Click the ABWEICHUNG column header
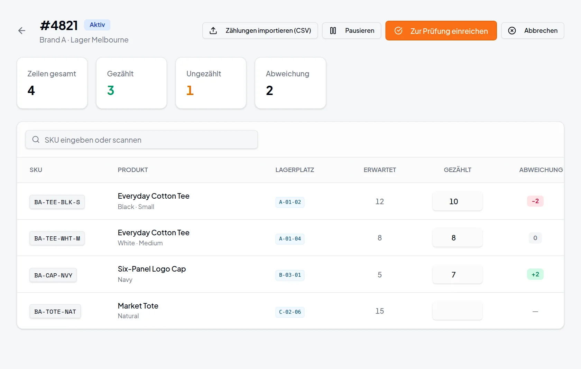This screenshot has width=581, height=369. point(541,170)
